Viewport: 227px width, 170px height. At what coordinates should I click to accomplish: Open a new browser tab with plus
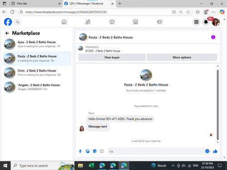pyautogui.click(x=120, y=4)
